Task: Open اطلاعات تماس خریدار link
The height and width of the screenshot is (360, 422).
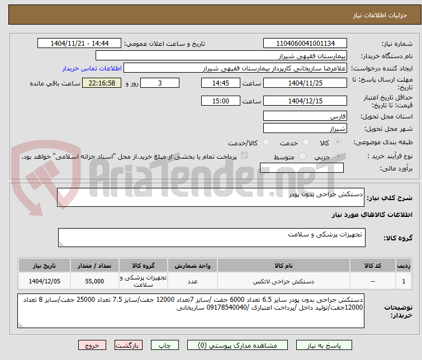Action: coord(92,68)
